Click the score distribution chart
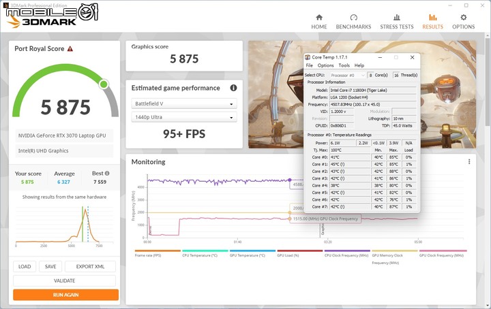Screen dimensions: 491x309 tap(64, 225)
